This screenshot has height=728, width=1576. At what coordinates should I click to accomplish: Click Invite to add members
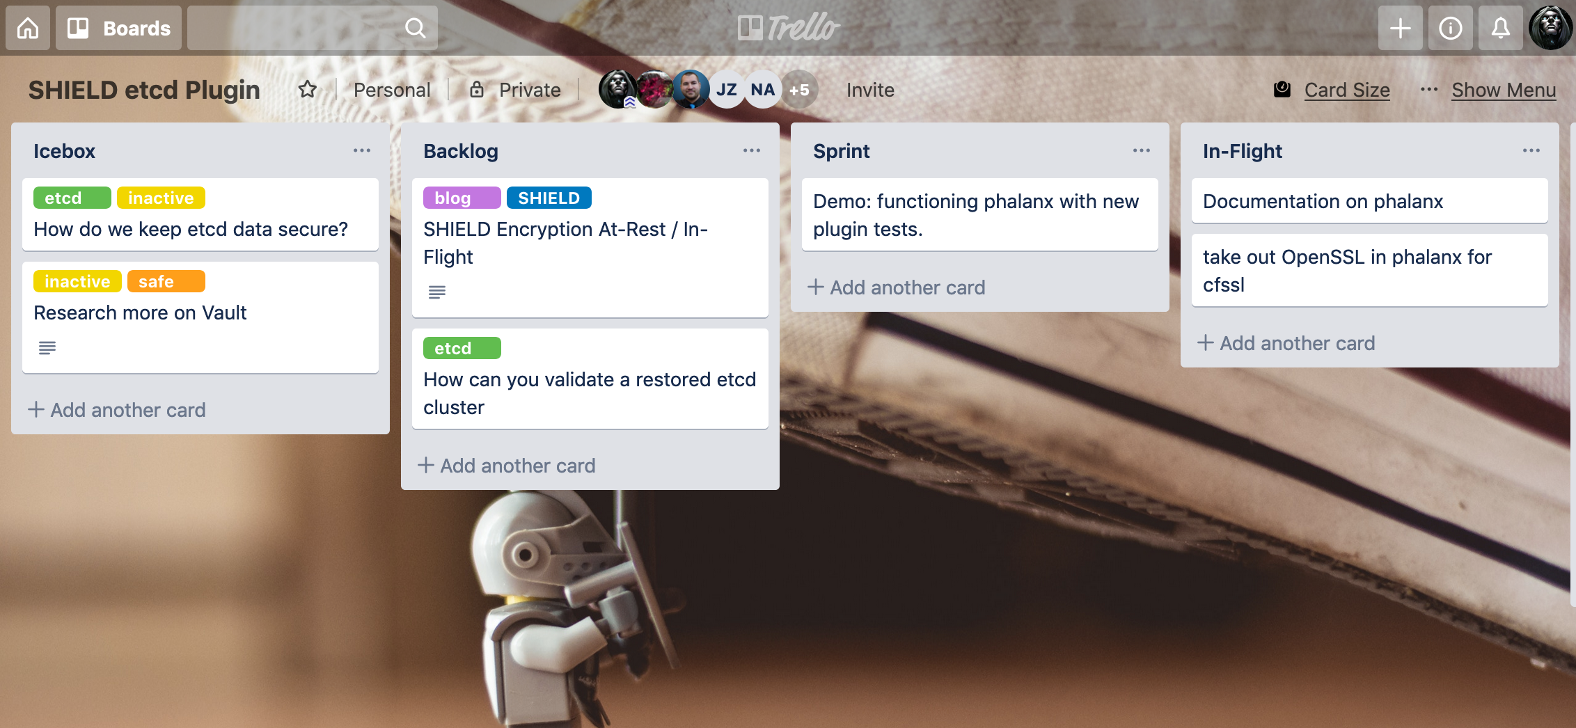[870, 90]
